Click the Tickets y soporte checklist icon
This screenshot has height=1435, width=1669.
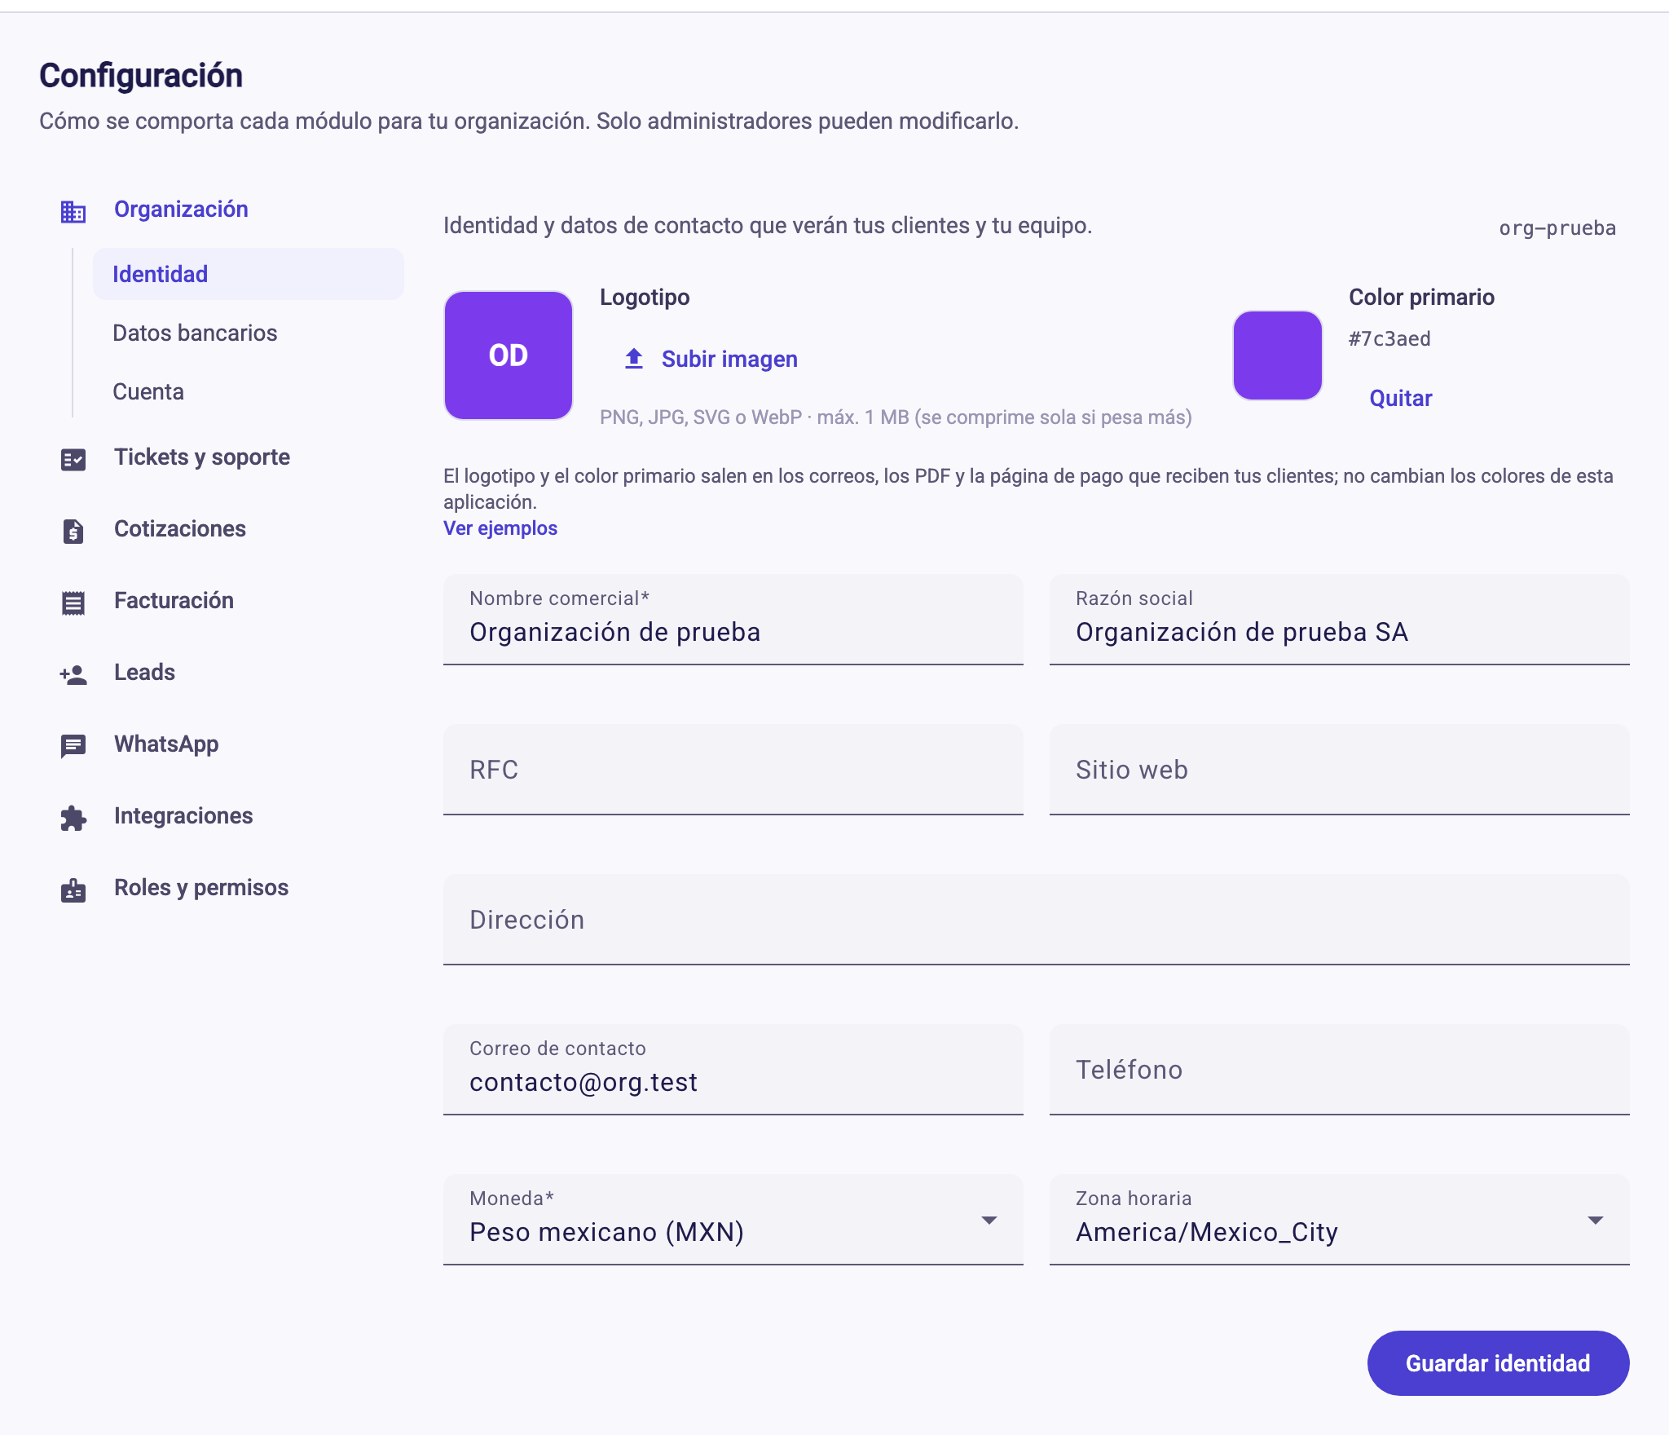click(x=73, y=460)
